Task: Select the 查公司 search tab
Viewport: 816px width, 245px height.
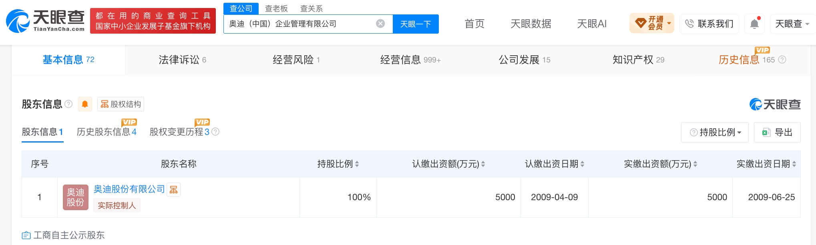Action: (241, 8)
